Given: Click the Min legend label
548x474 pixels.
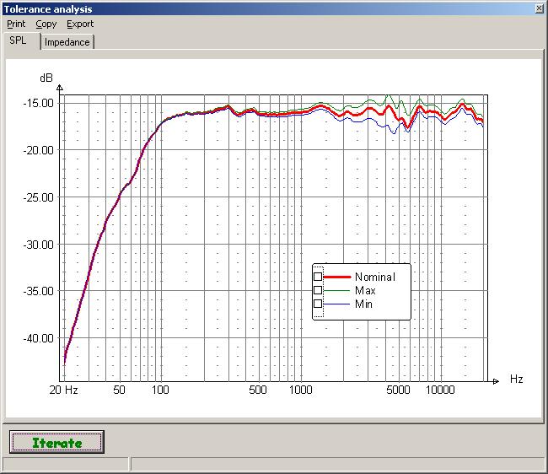Looking at the screenshot, I should (364, 304).
